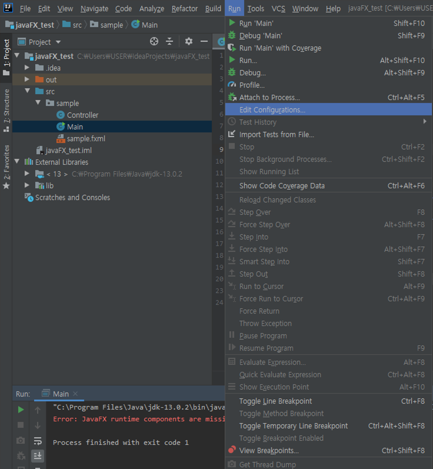Click the camera dump threads icon
Viewport: 433px width, 469px height.
point(21,440)
